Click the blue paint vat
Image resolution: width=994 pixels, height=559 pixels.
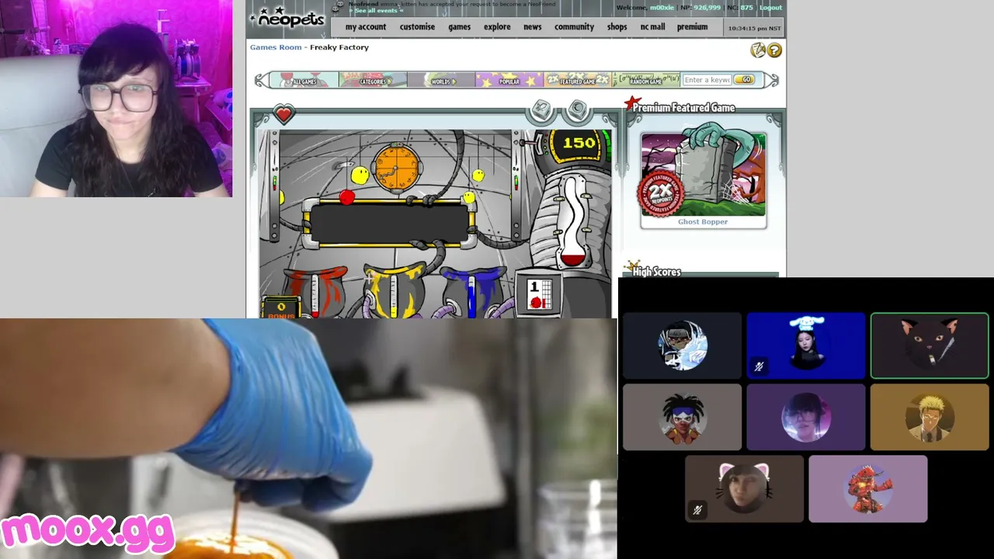pyautogui.click(x=473, y=292)
